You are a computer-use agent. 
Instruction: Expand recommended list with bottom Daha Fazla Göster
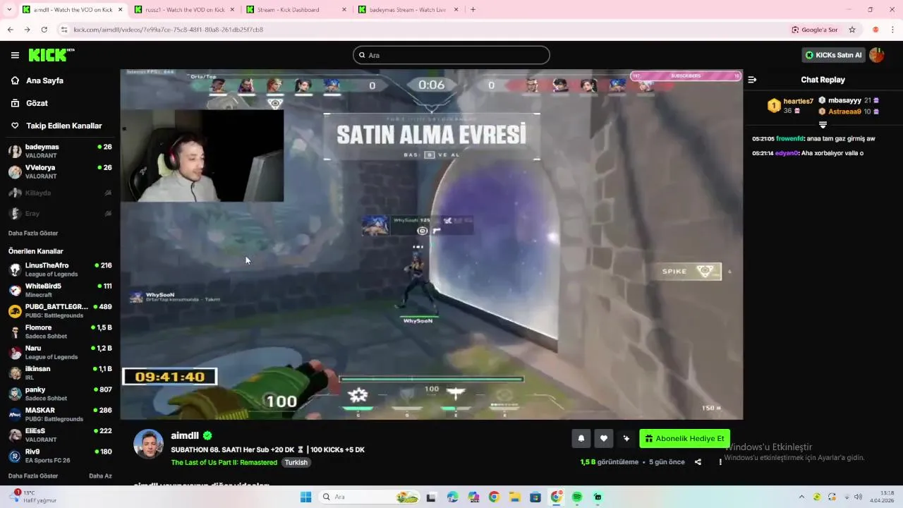pos(33,476)
